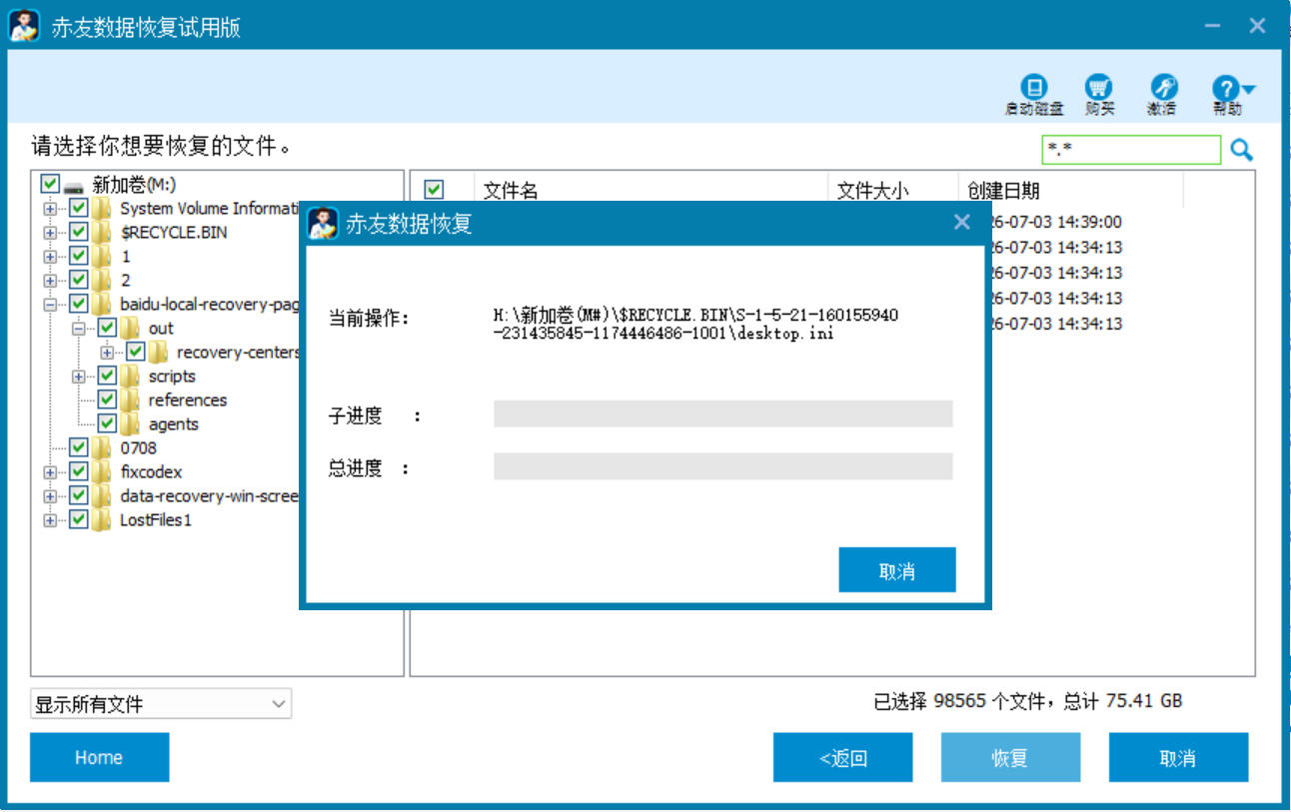Screen dimensions: 1291x812
Task: Expand the recovery-centers subfolder
Action: [x=107, y=353]
